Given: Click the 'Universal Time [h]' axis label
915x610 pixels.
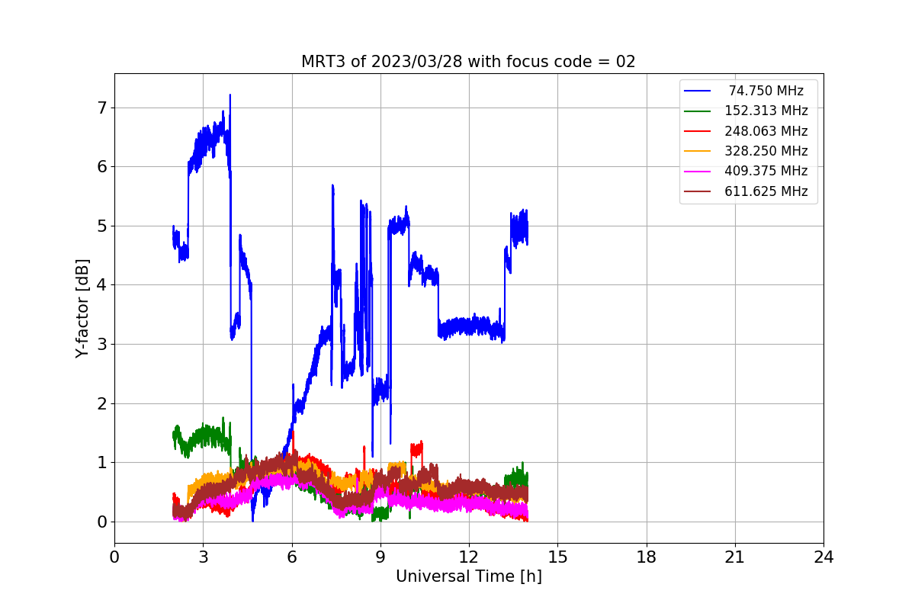Looking at the screenshot, I should tap(468, 576).
